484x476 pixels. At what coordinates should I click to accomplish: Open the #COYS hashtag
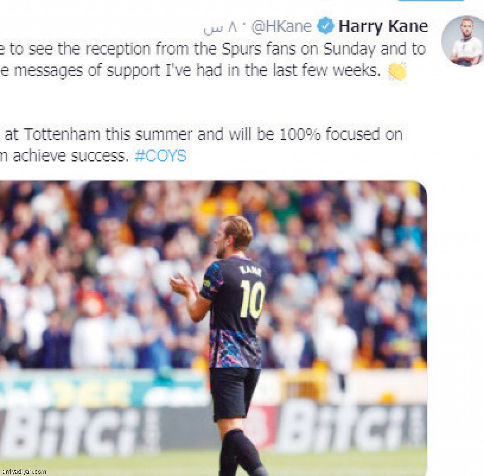tap(161, 156)
